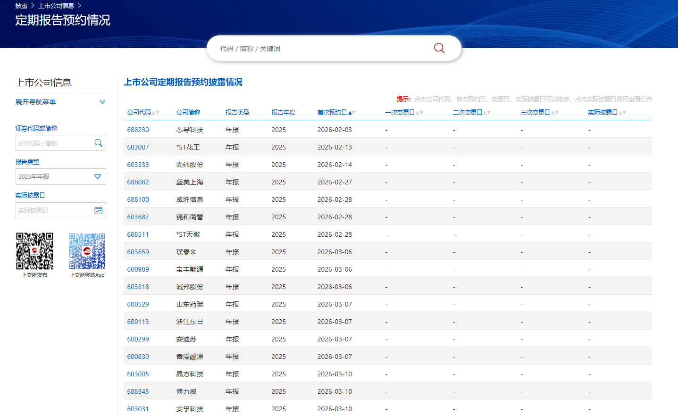Viewport: 678px width, 415px height.
Task: Sort by 三次变更日 column arrows
Action: coord(555,113)
